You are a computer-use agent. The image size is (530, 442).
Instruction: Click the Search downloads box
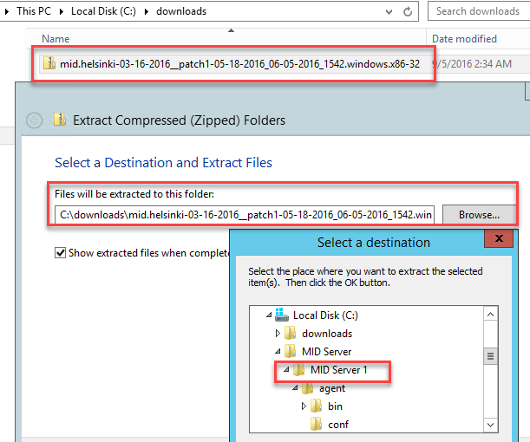(478, 11)
